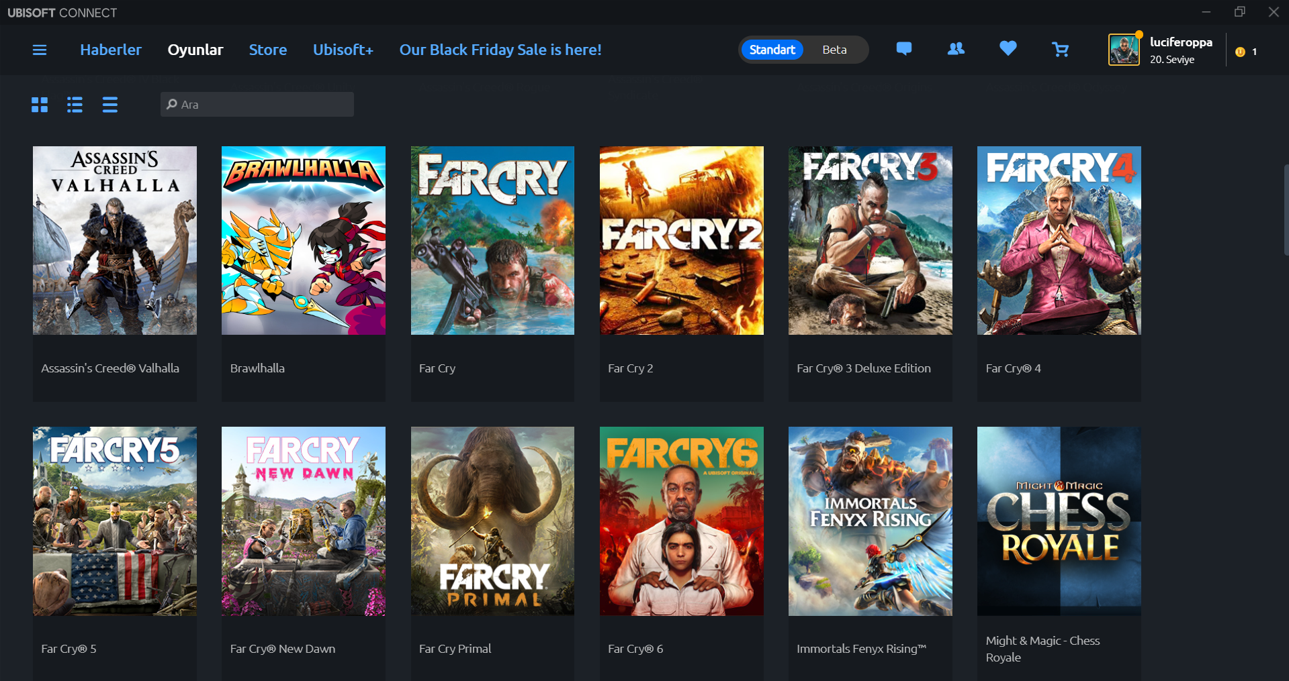Click the Brawlhalla title text
This screenshot has height=681, width=1289.
[257, 368]
